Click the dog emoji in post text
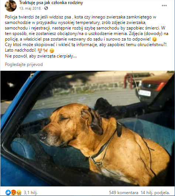Screen dimensions: 175x196 pyautogui.click(x=45, y=50)
